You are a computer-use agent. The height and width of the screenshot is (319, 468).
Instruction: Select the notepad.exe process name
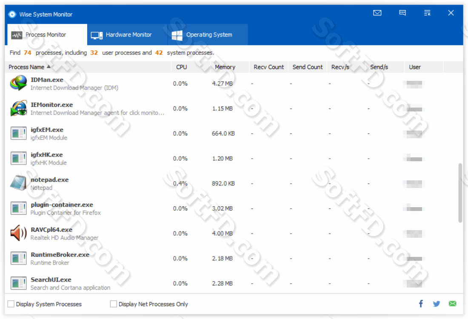tap(49, 179)
